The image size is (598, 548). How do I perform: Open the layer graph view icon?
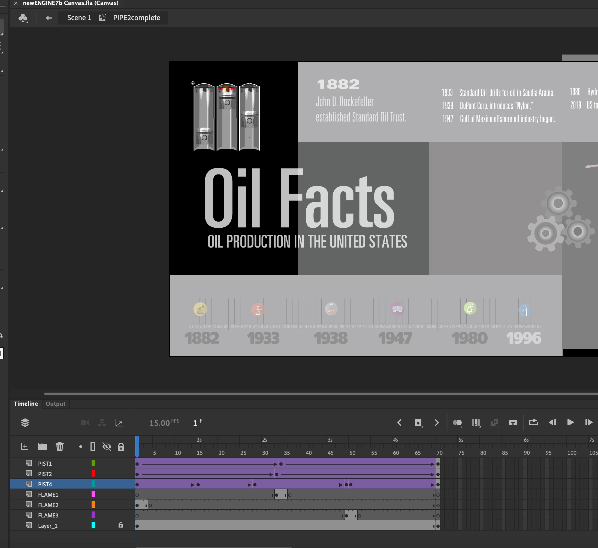pyautogui.click(x=119, y=423)
